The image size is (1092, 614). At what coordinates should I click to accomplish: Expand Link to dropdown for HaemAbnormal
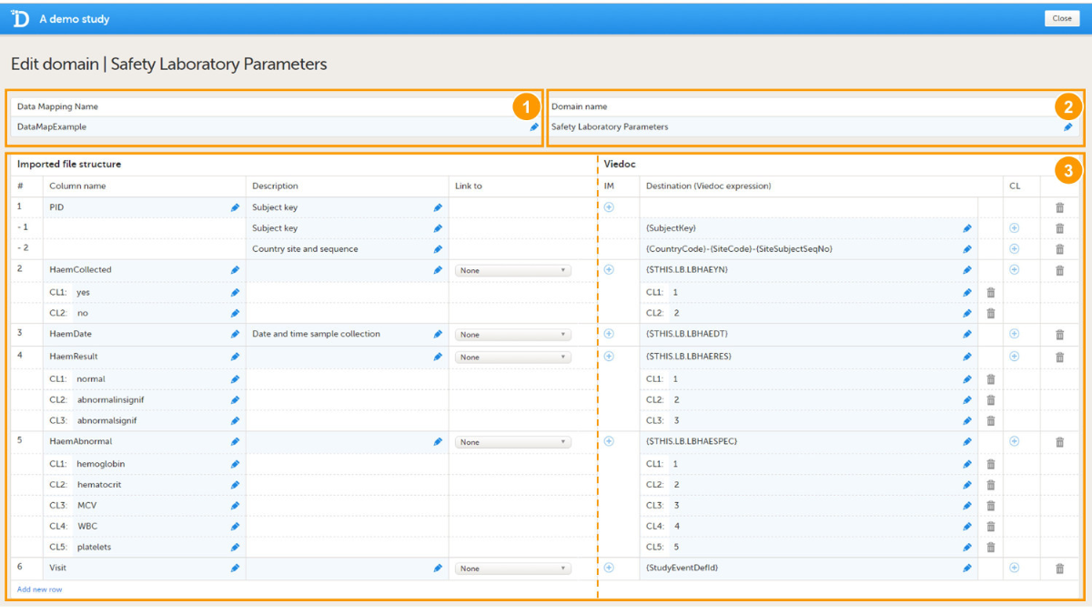pos(512,442)
